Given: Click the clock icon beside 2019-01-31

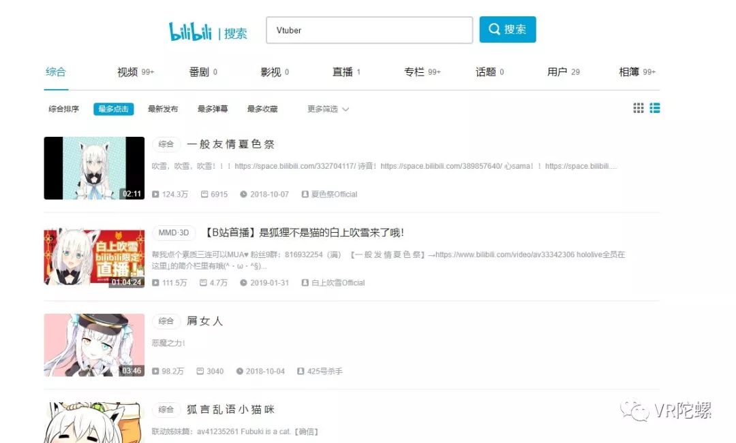Looking at the screenshot, I should click(x=243, y=282).
